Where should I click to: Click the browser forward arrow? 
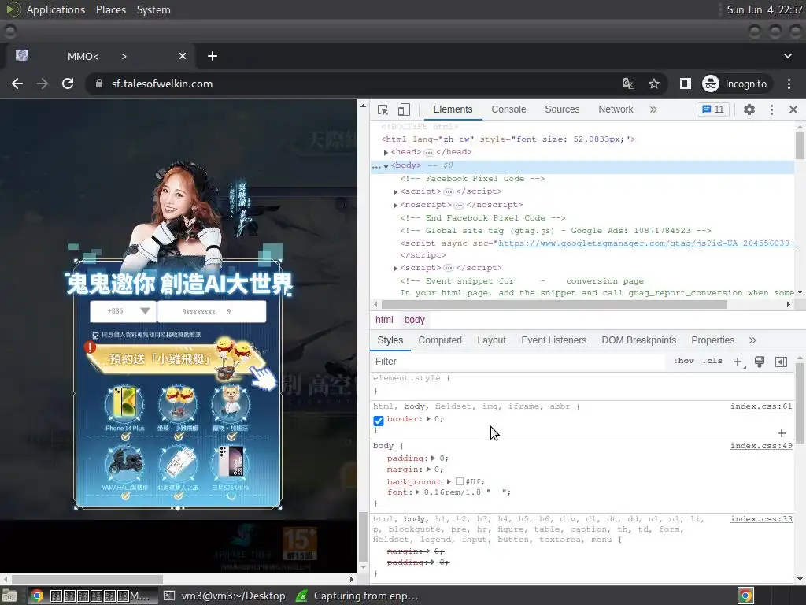43,84
